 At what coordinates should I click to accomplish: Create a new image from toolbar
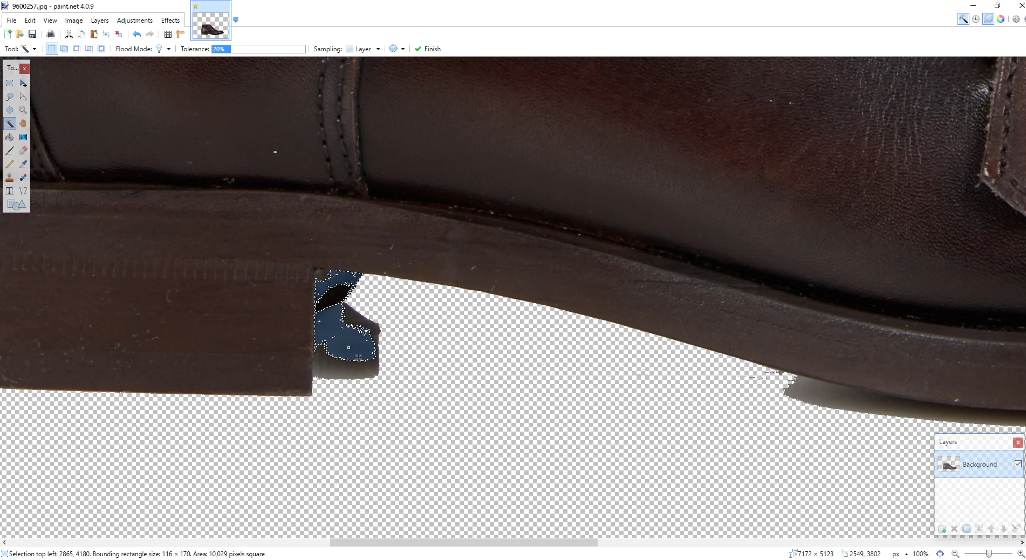pos(8,34)
